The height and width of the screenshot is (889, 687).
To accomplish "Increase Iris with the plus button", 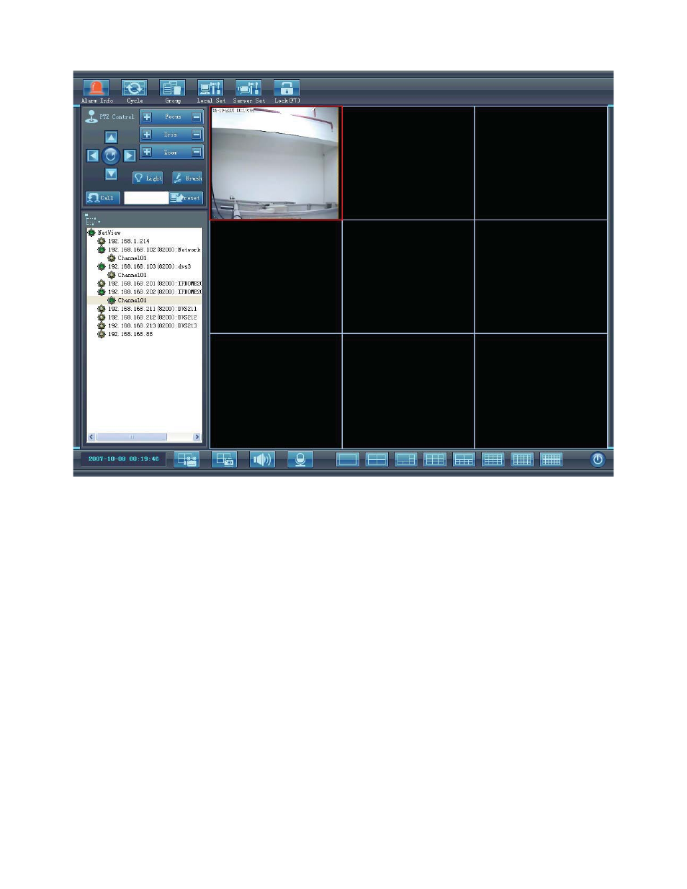I will (147, 135).
